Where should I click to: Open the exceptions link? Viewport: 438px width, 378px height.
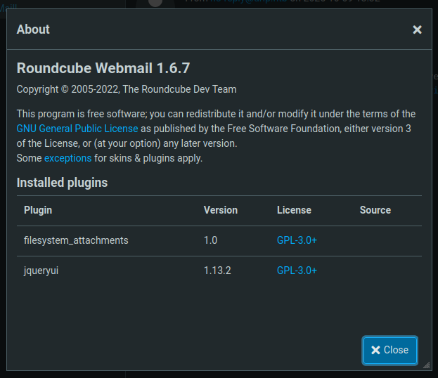(68, 158)
